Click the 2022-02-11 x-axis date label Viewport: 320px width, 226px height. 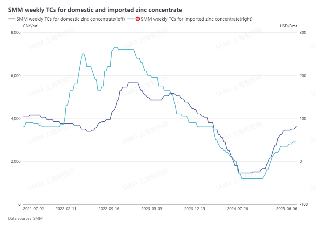tap(66, 209)
